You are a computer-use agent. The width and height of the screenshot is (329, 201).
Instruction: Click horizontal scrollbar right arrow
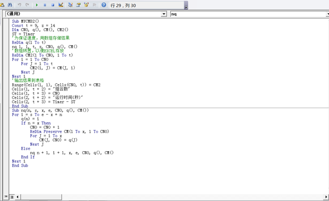click(326, 197)
